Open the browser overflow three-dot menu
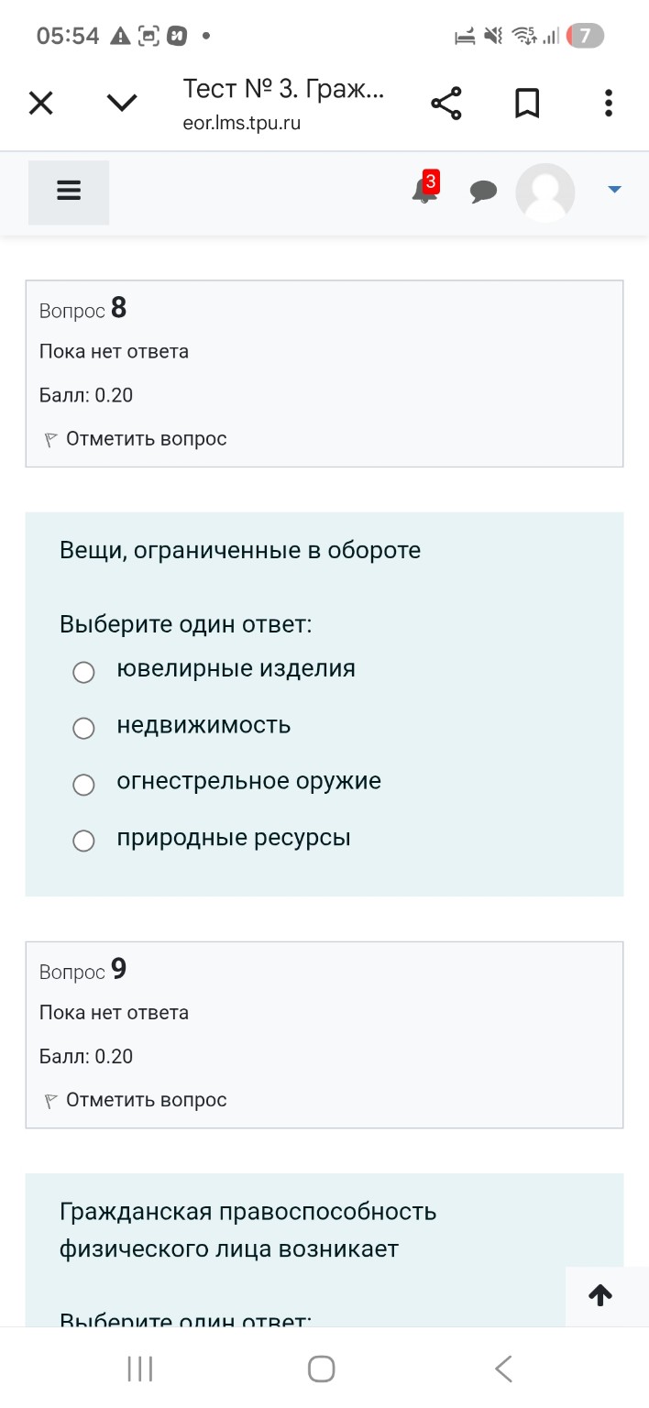Viewport: 649px width, 1408px height. pos(608,103)
